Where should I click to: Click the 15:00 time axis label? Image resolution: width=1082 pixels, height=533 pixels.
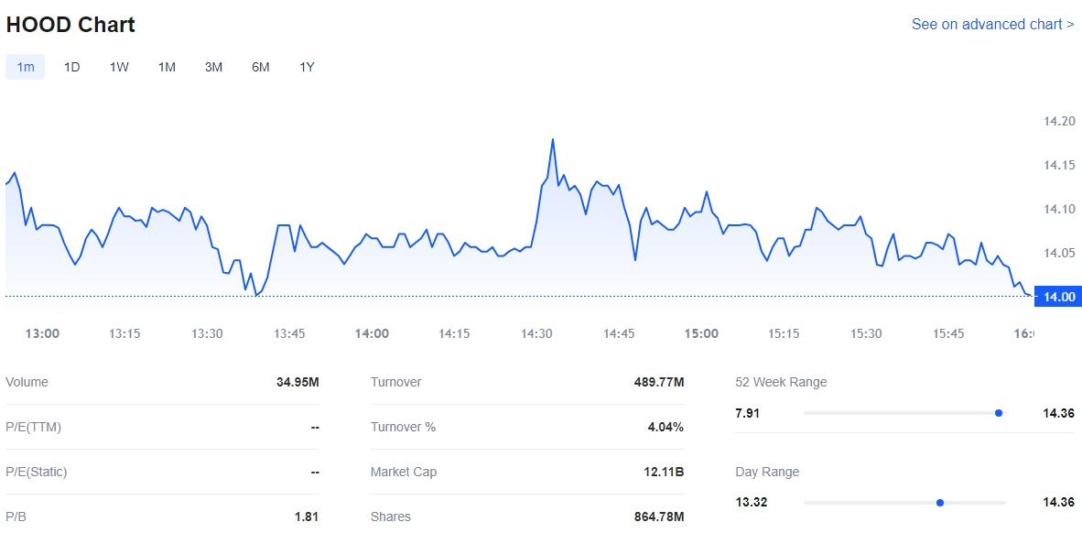(701, 333)
